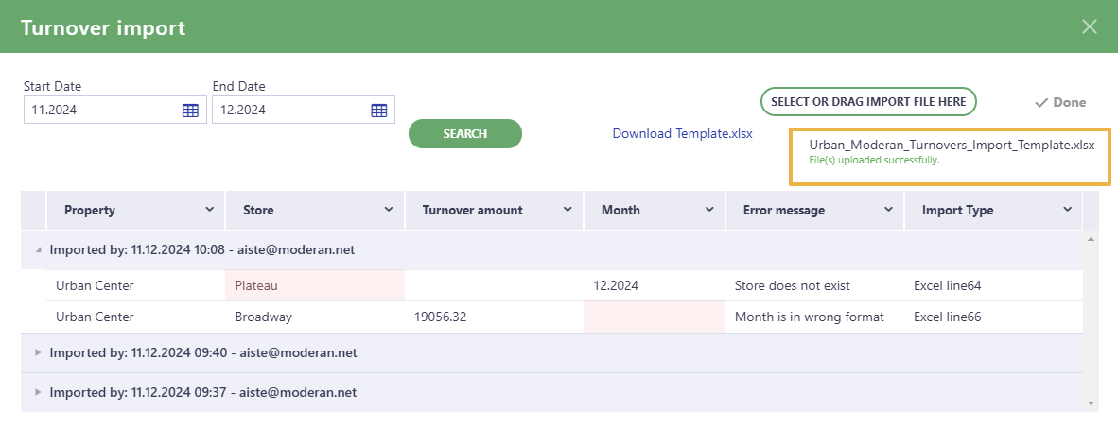The width and height of the screenshot is (1118, 428).
Task: Click the Error message header label
Action: 783,210
